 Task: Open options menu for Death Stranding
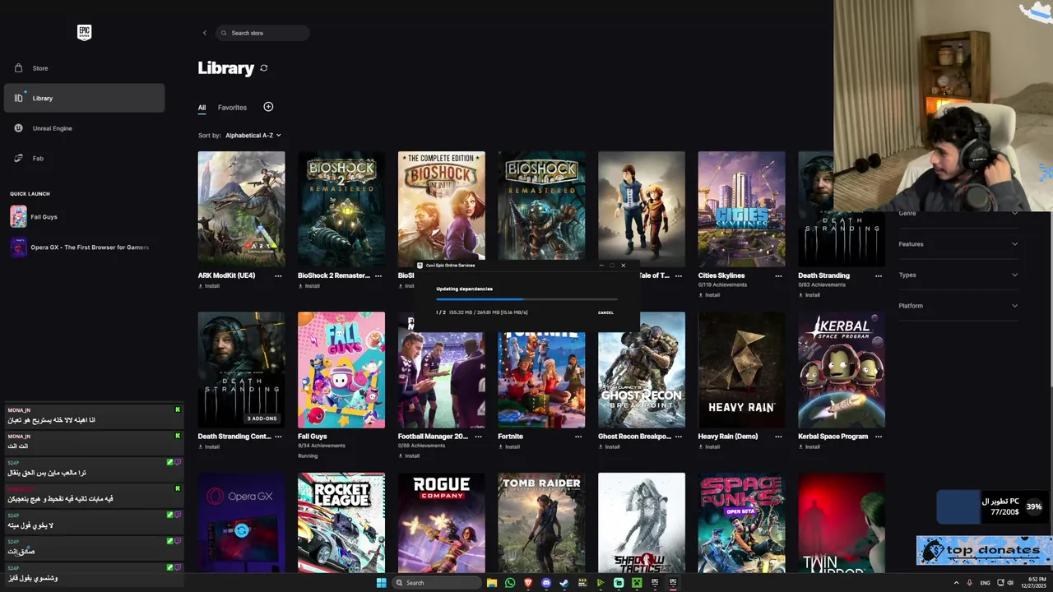tap(879, 275)
